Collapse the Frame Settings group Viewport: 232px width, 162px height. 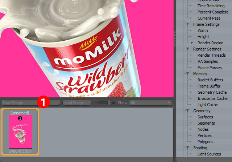coord(187,24)
